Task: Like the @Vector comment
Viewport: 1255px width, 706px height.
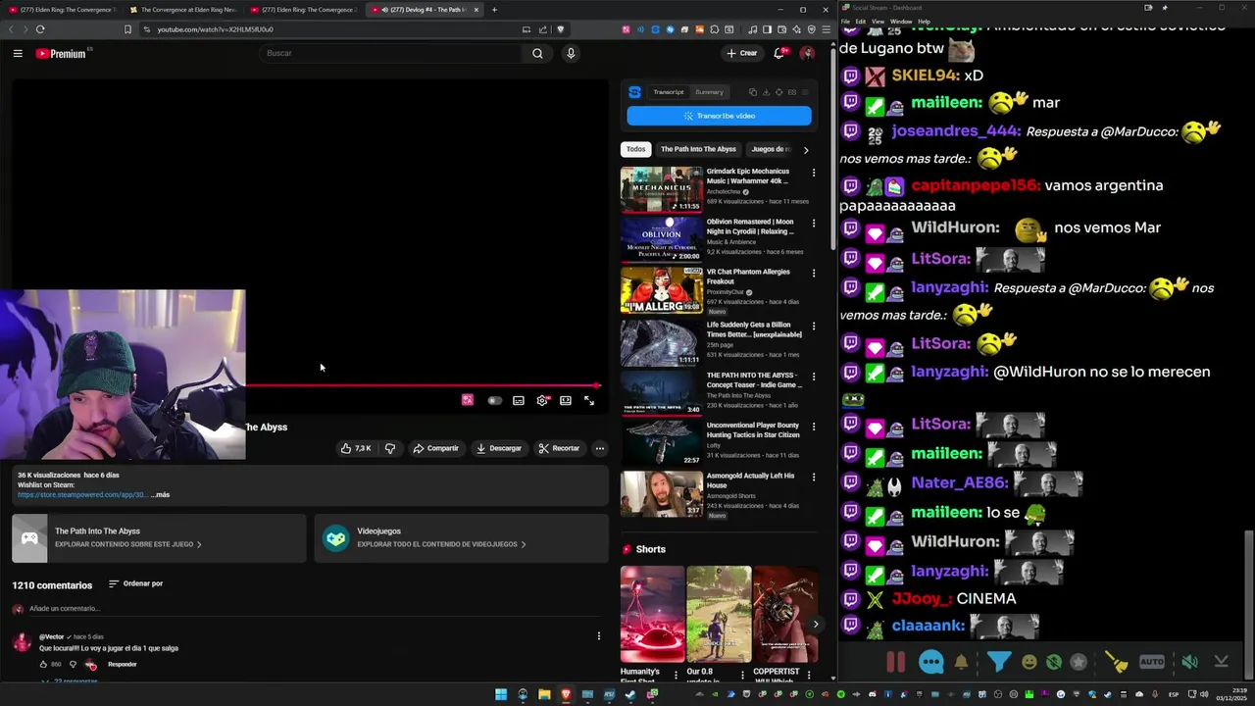Action: coord(43,664)
